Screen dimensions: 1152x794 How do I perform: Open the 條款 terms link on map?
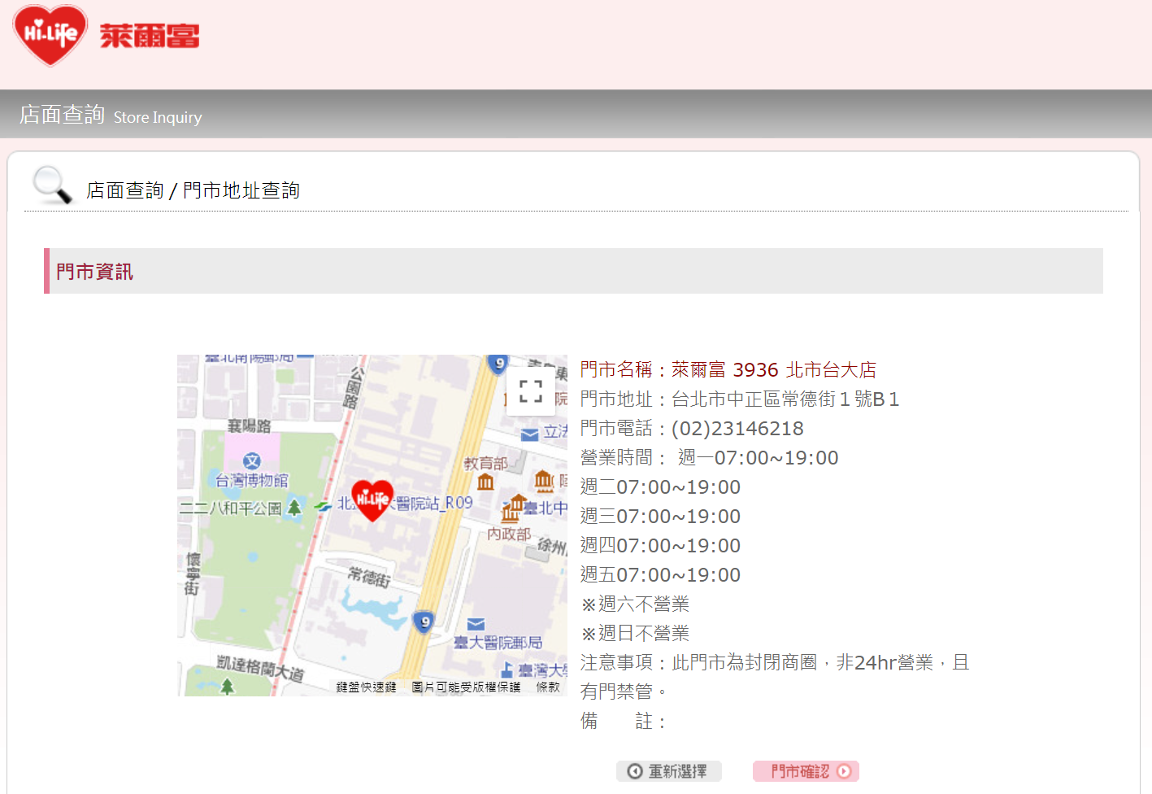[548, 687]
